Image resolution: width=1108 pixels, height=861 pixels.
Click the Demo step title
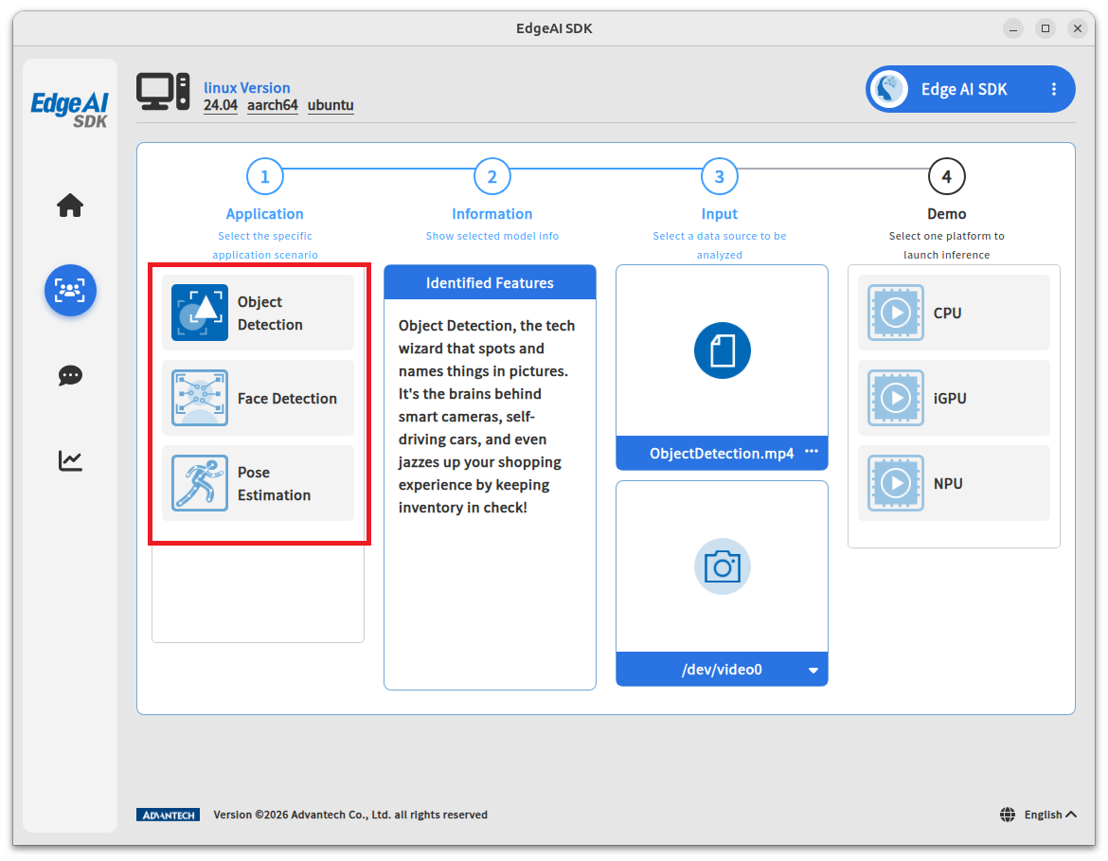[x=946, y=214]
